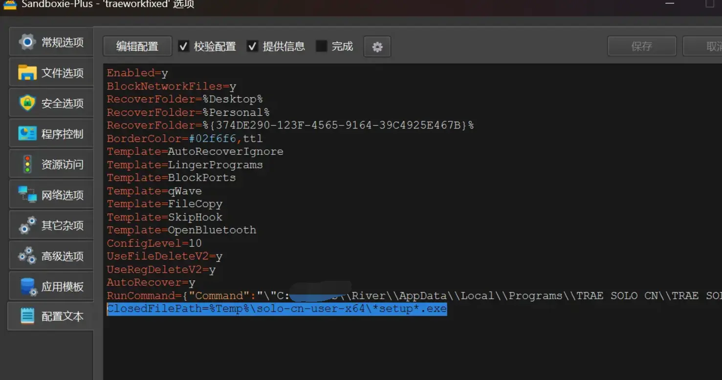
Task: Click the Template=AutoRecoverIgnore line
Action: (x=195, y=151)
